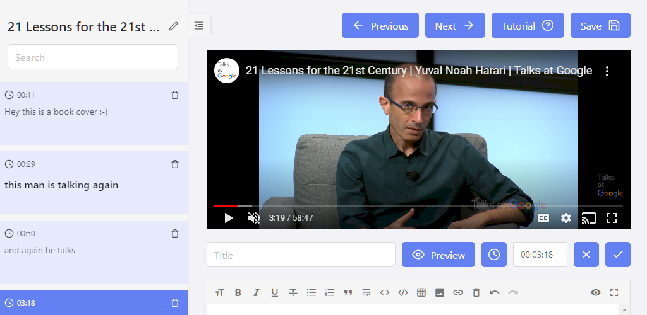
Task: Open the YouTube video more options menu
Action: 607,71
